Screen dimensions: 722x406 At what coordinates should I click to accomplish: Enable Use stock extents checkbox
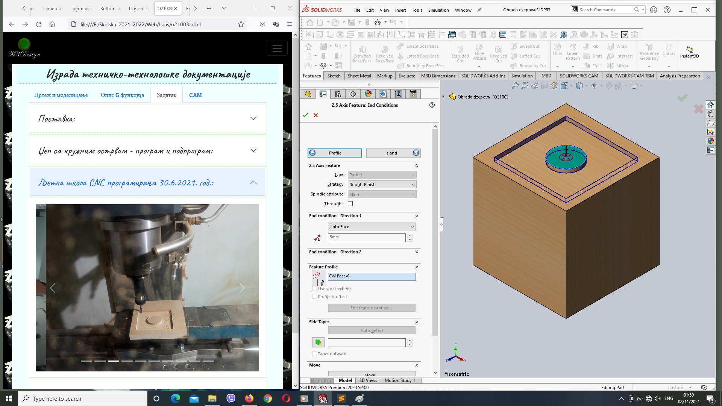click(x=314, y=288)
